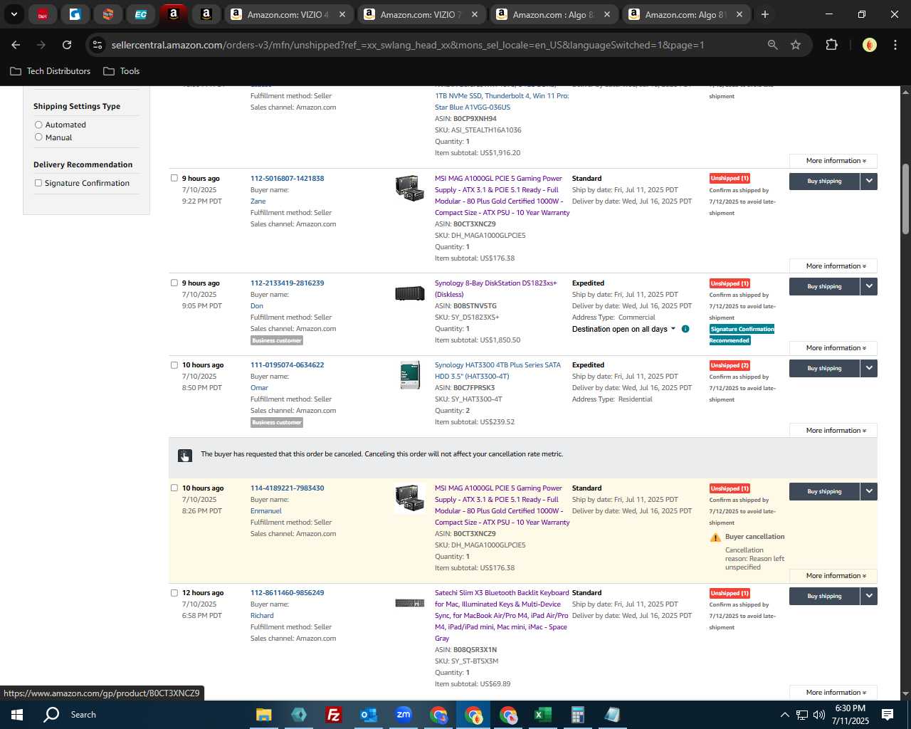This screenshot has width=911, height=729.
Task: Switch to the last Amazon.com: Algo 8 tab
Action: pyautogui.click(x=686, y=14)
